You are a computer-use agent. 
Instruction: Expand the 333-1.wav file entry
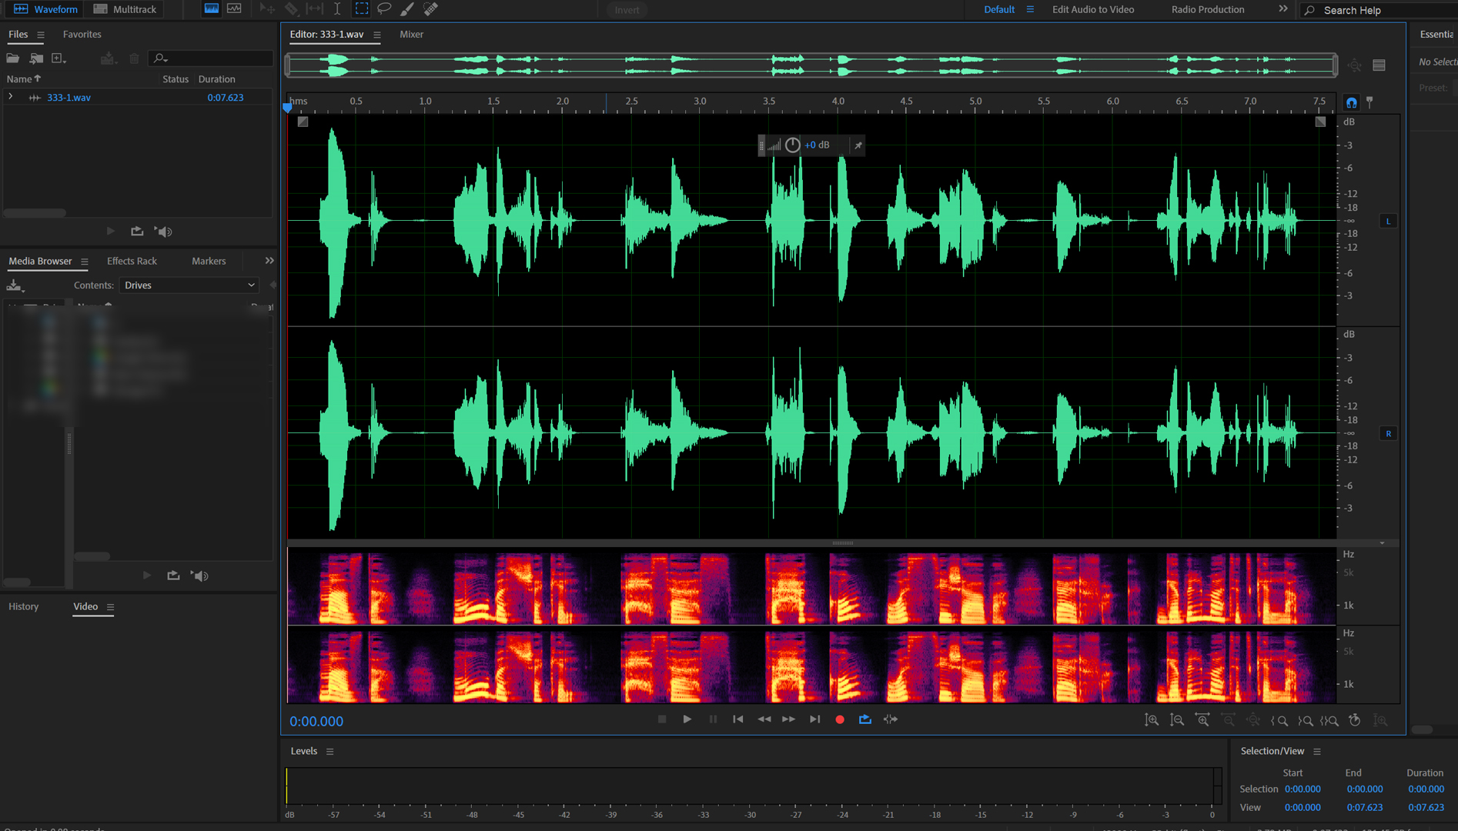11,98
